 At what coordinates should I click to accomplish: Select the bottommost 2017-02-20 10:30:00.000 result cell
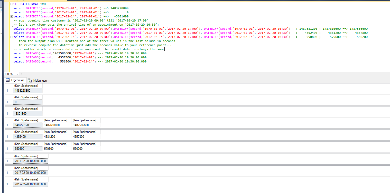30,184
